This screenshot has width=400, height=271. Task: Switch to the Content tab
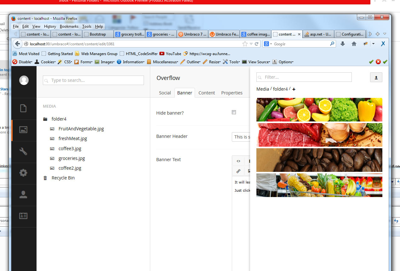(x=207, y=93)
